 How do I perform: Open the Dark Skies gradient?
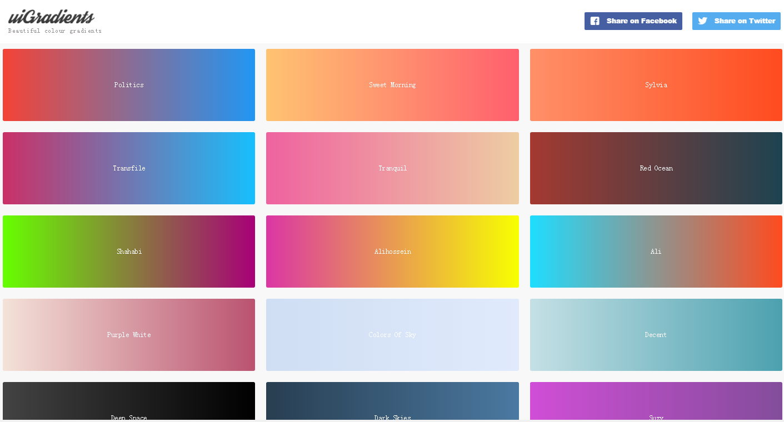point(392,400)
